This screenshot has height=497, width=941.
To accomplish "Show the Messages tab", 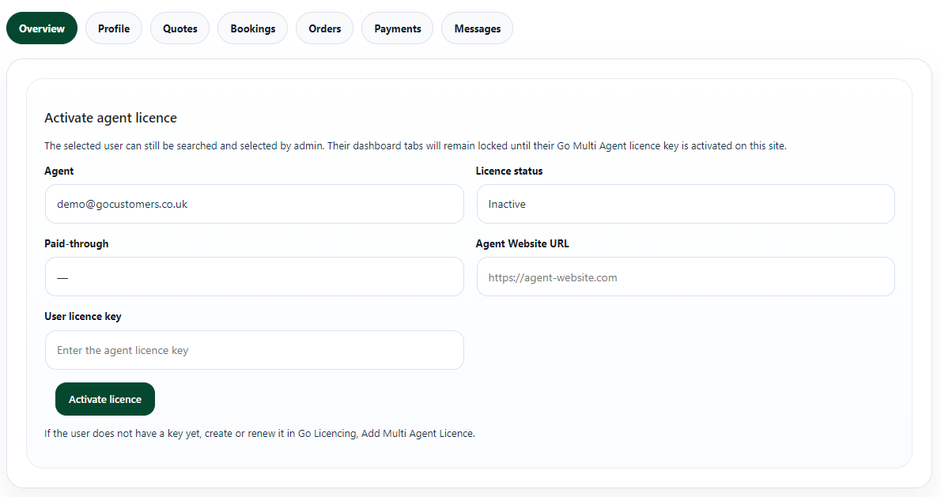I will (477, 28).
